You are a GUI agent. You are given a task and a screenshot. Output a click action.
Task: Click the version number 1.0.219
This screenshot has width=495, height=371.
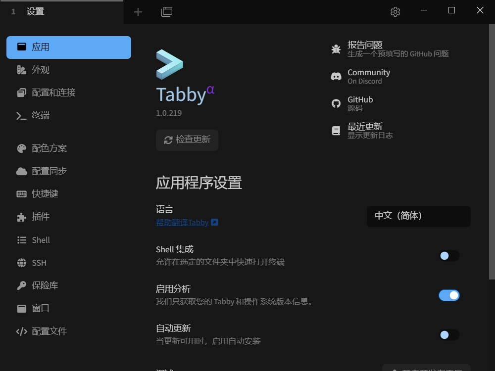169,113
